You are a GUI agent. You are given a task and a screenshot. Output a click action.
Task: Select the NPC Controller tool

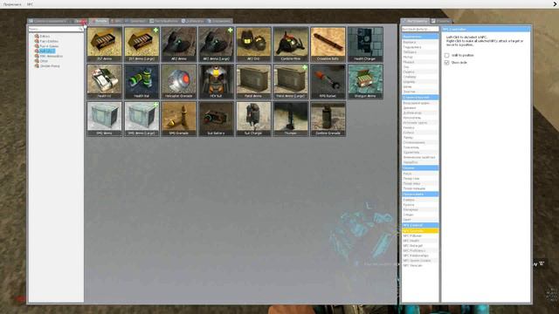420,230
